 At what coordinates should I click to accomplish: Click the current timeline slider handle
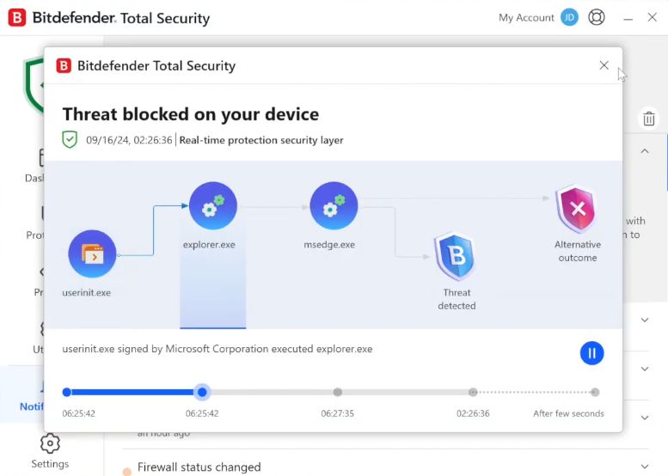[202, 393]
